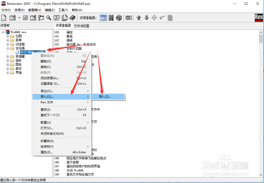
Task: Choose 打开(V)... from context menu
Action: coord(62,128)
